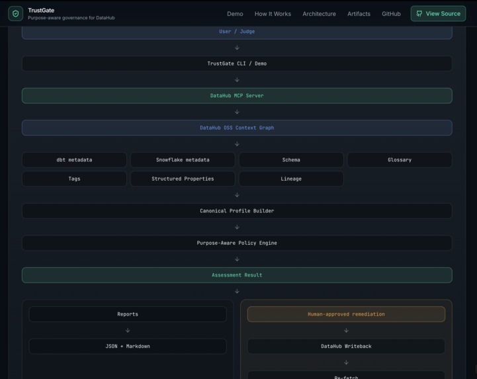Select the Tags box
477x379 pixels.
point(74,179)
